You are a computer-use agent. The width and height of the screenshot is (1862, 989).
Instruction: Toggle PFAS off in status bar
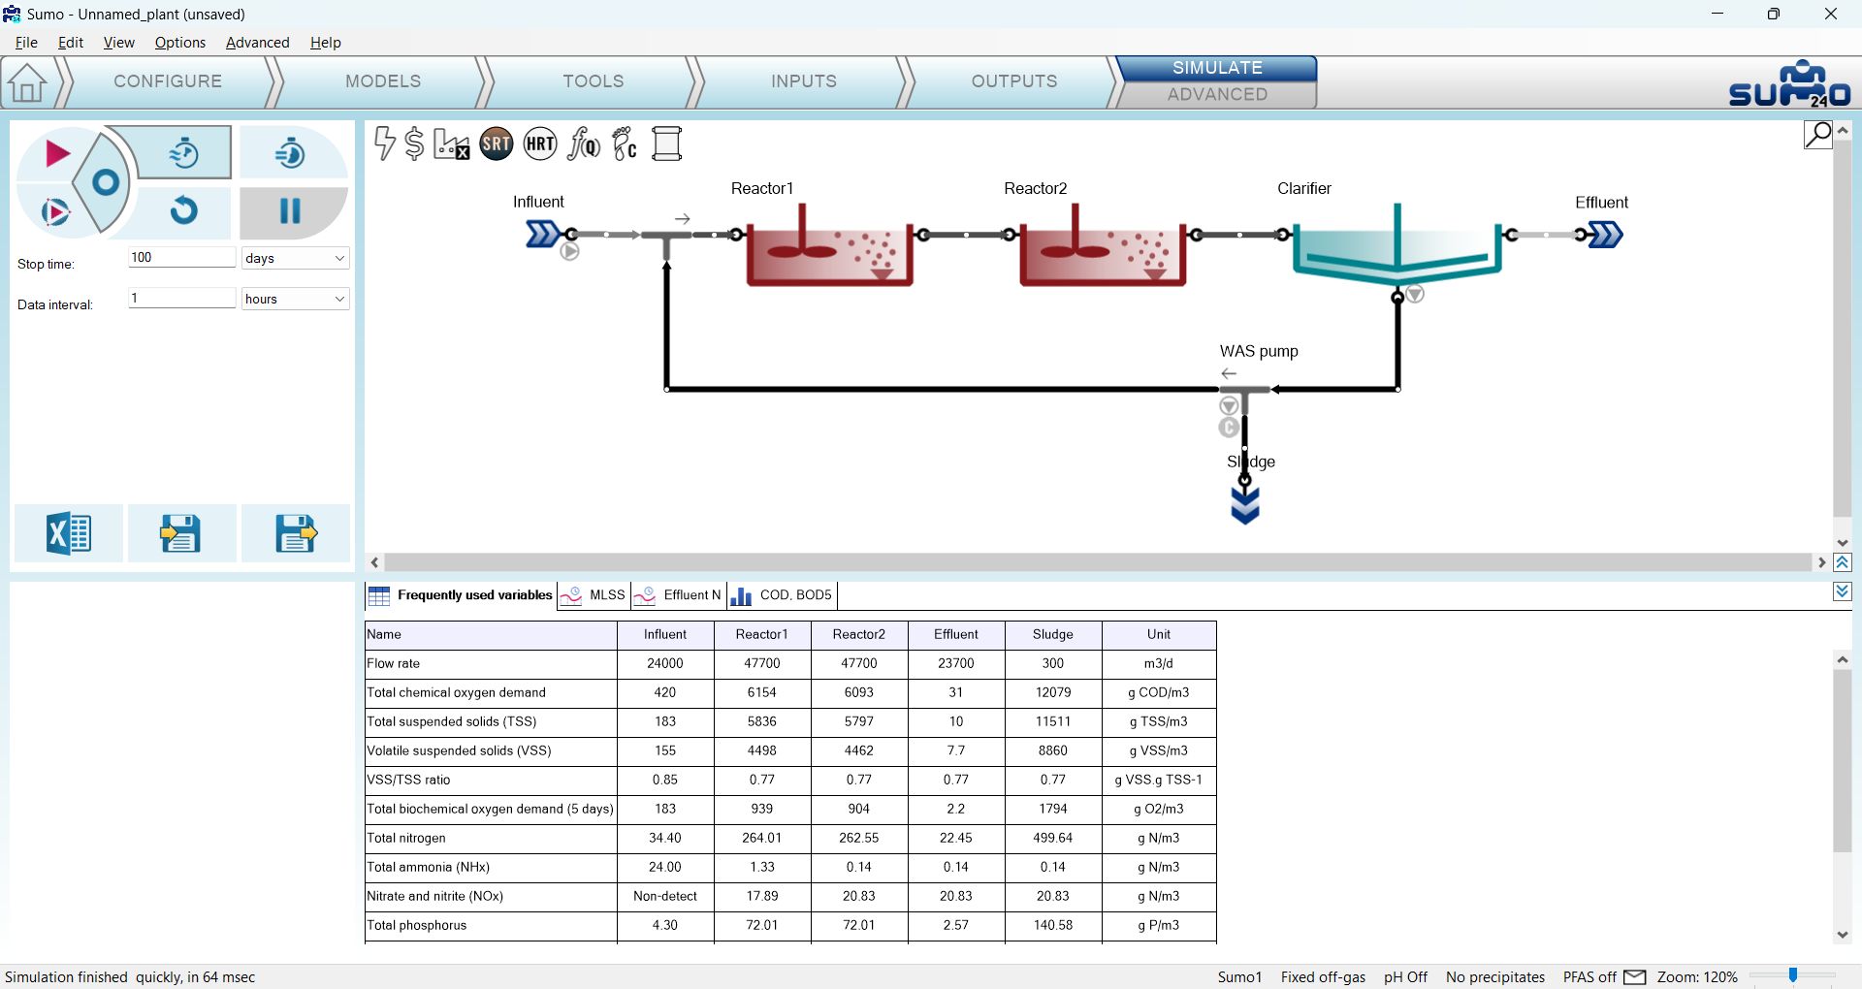coord(1589,976)
